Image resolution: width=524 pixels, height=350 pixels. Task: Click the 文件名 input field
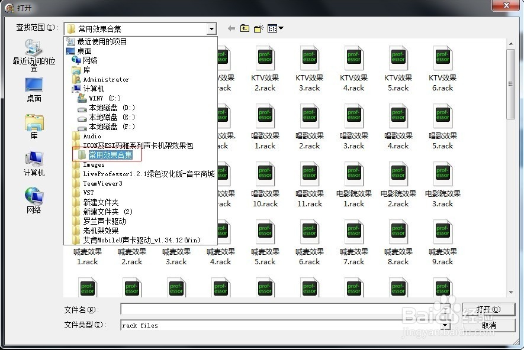click(278, 308)
